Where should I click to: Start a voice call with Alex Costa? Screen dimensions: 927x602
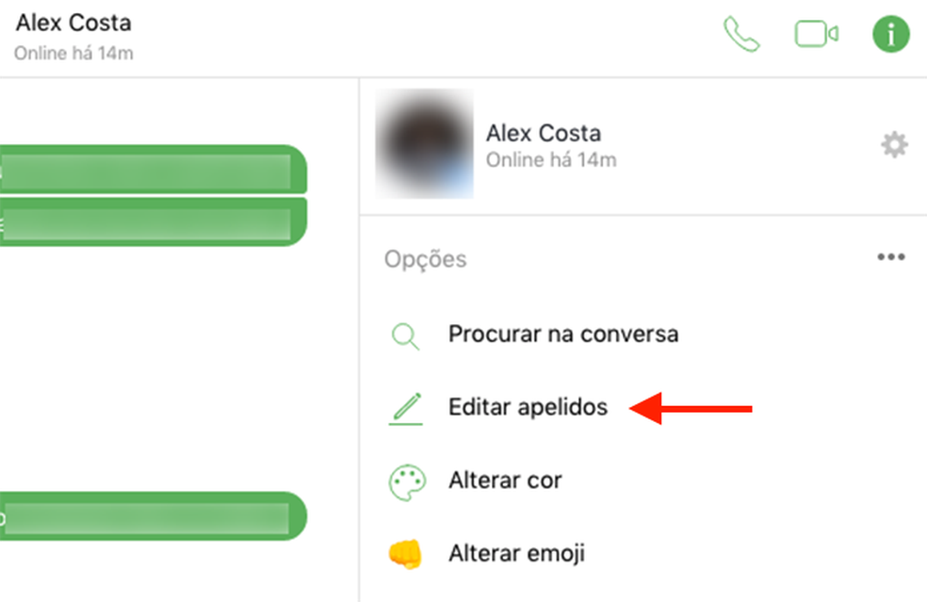[x=741, y=34]
